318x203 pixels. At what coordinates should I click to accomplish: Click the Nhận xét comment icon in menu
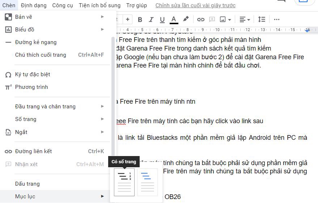(x=8, y=164)
